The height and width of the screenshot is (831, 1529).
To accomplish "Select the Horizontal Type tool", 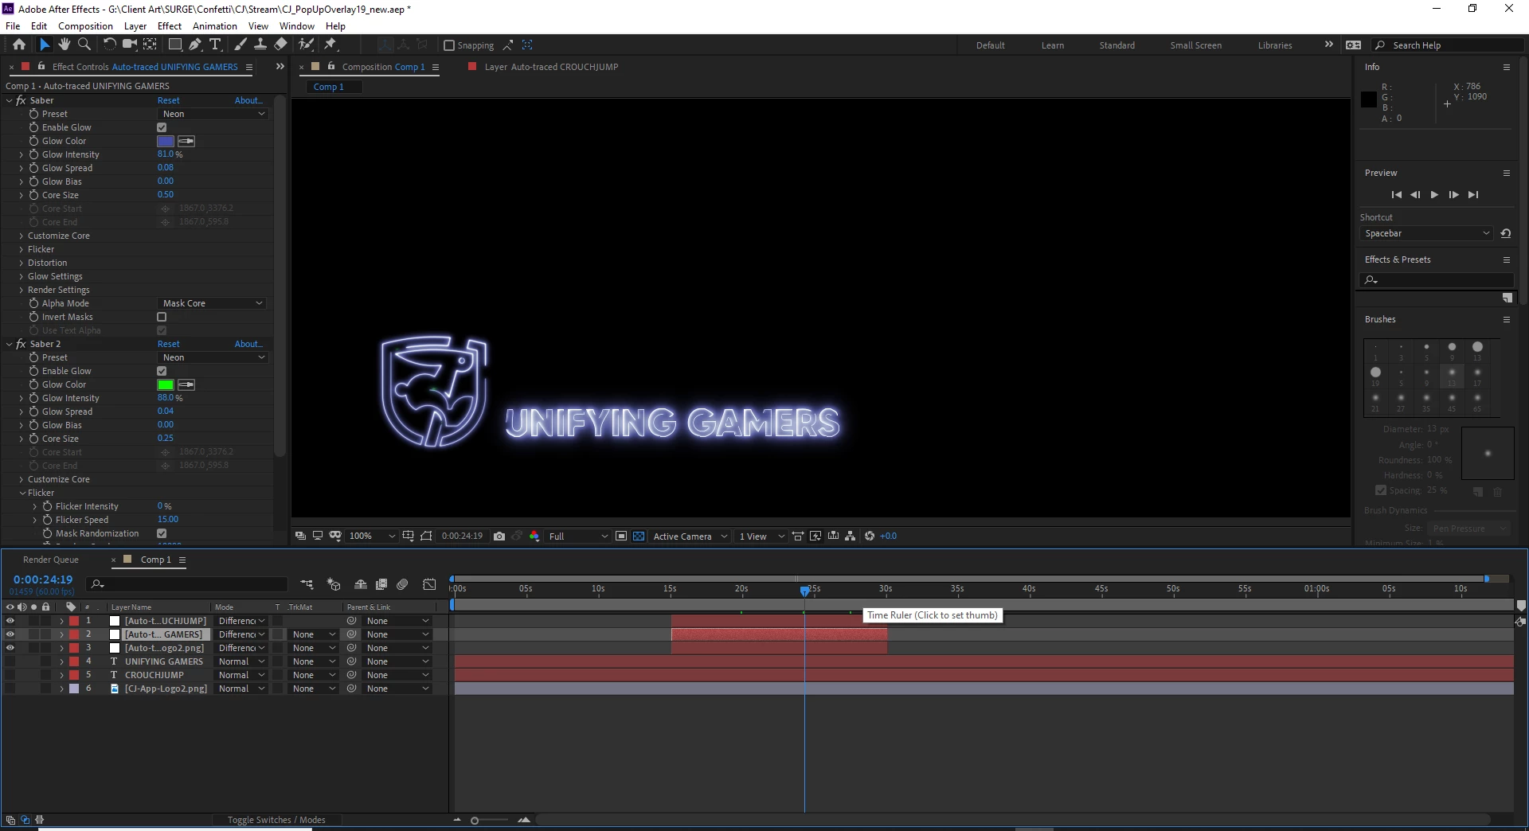I will click(215, 45).
